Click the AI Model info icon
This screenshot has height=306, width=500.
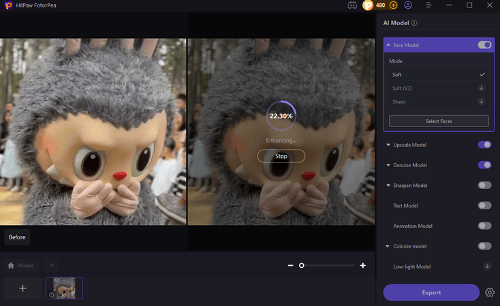click(414, 22)
